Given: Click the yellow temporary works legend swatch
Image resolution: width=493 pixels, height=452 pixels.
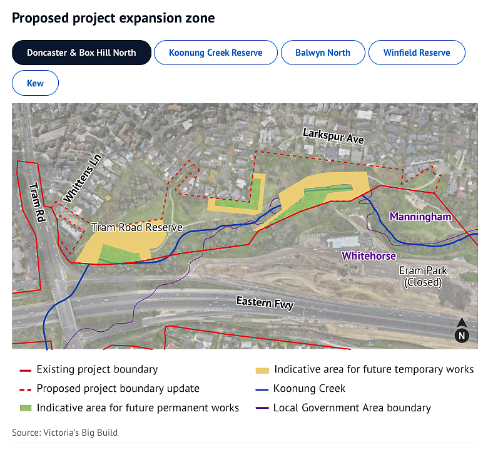Looking at the screenshot, I should click(262, 371).
